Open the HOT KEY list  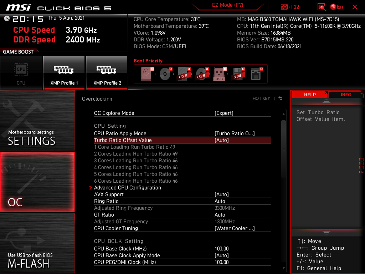[x=261, y=98]
